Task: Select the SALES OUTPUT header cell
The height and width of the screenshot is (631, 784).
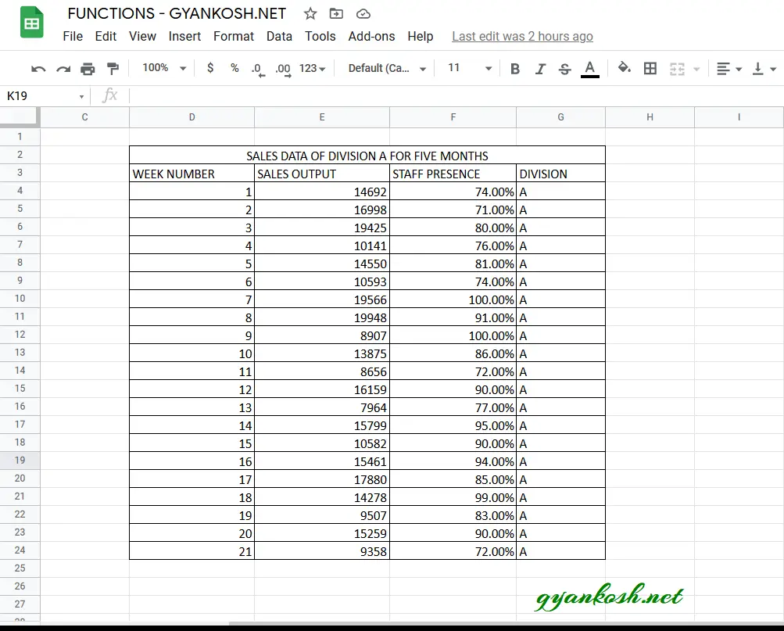Action: (x=322, y=174)
